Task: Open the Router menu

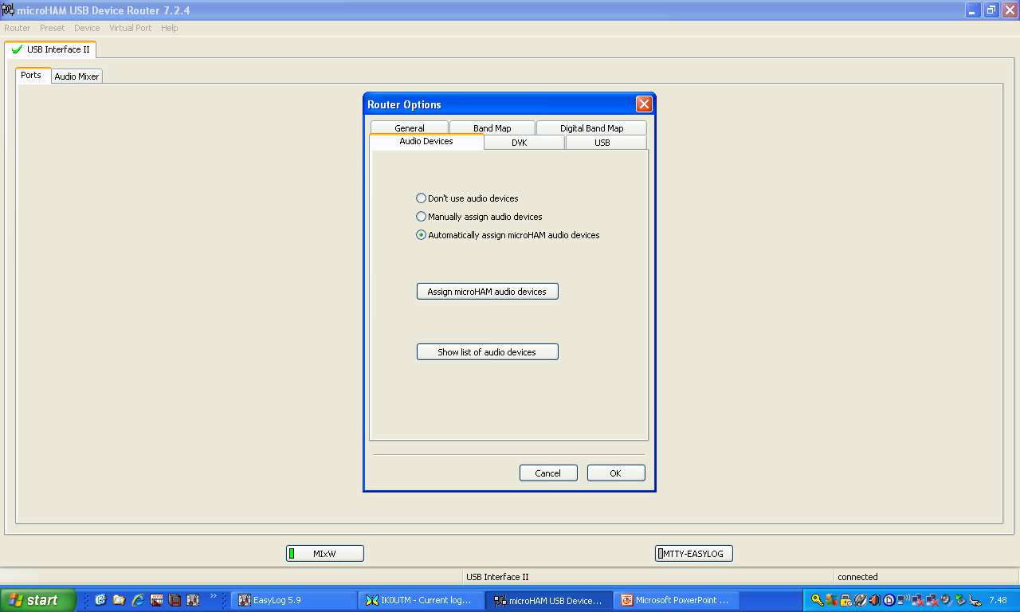Action: tap(18, 28)
